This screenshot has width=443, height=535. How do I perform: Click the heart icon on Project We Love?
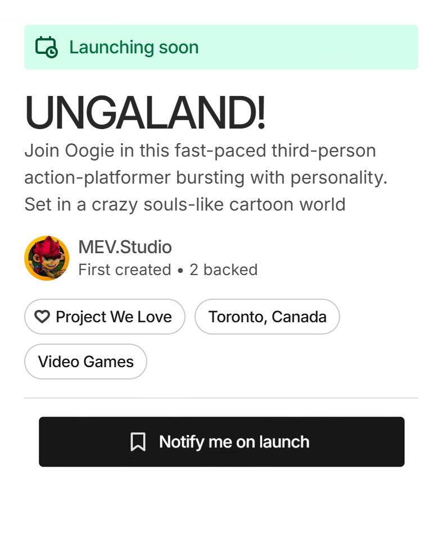[x=42, y=317]
